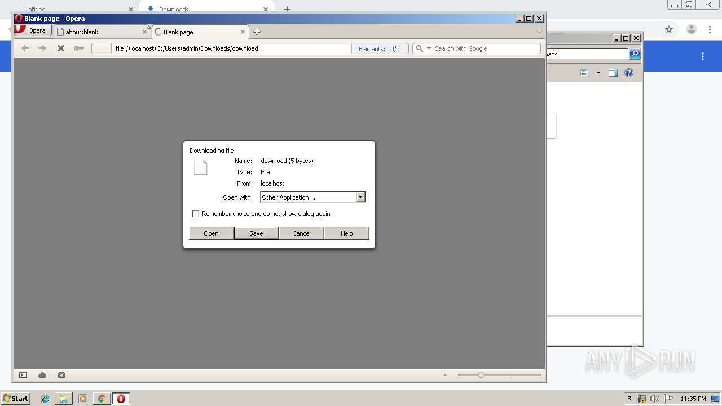Screen dimensions: 722x406
Task: Add a new tab in Opera
Action: (x=257, y=32)
